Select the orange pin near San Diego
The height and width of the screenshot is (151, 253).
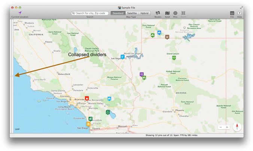coord(88,124)
